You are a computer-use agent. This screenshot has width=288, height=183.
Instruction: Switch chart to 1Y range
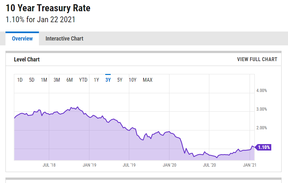click(96, 80)
